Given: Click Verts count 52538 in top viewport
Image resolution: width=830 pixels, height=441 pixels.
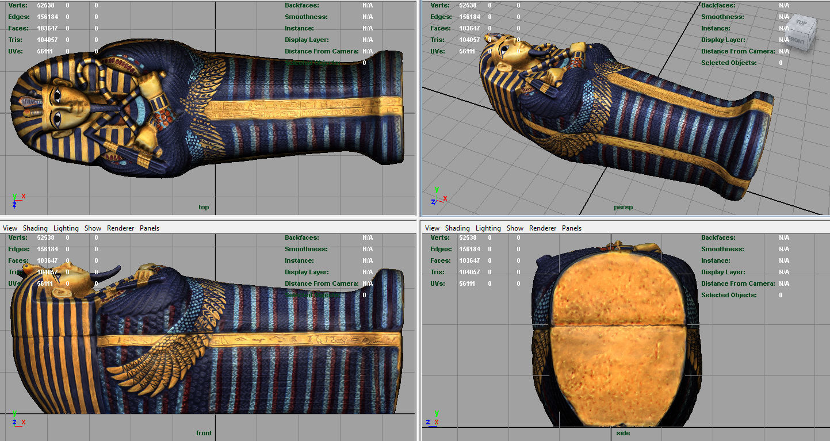Looking at the screenshot, I should tap(45, 5).
